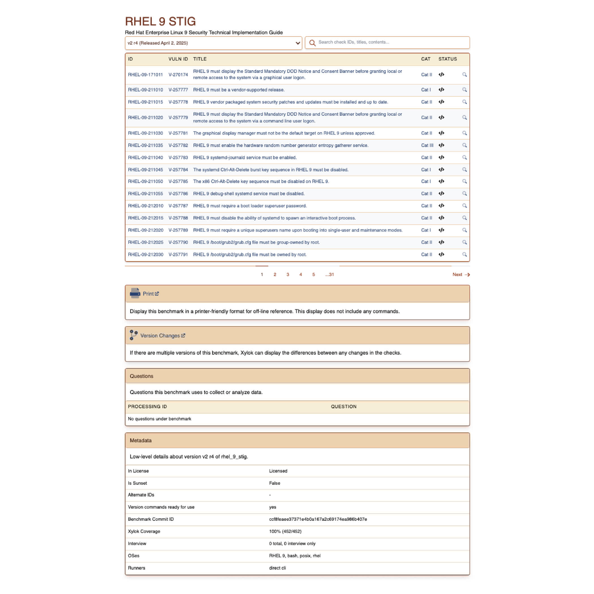
Task: Click magnifier icon for RHEL-09-211035 row
Action: pos(464,145)
